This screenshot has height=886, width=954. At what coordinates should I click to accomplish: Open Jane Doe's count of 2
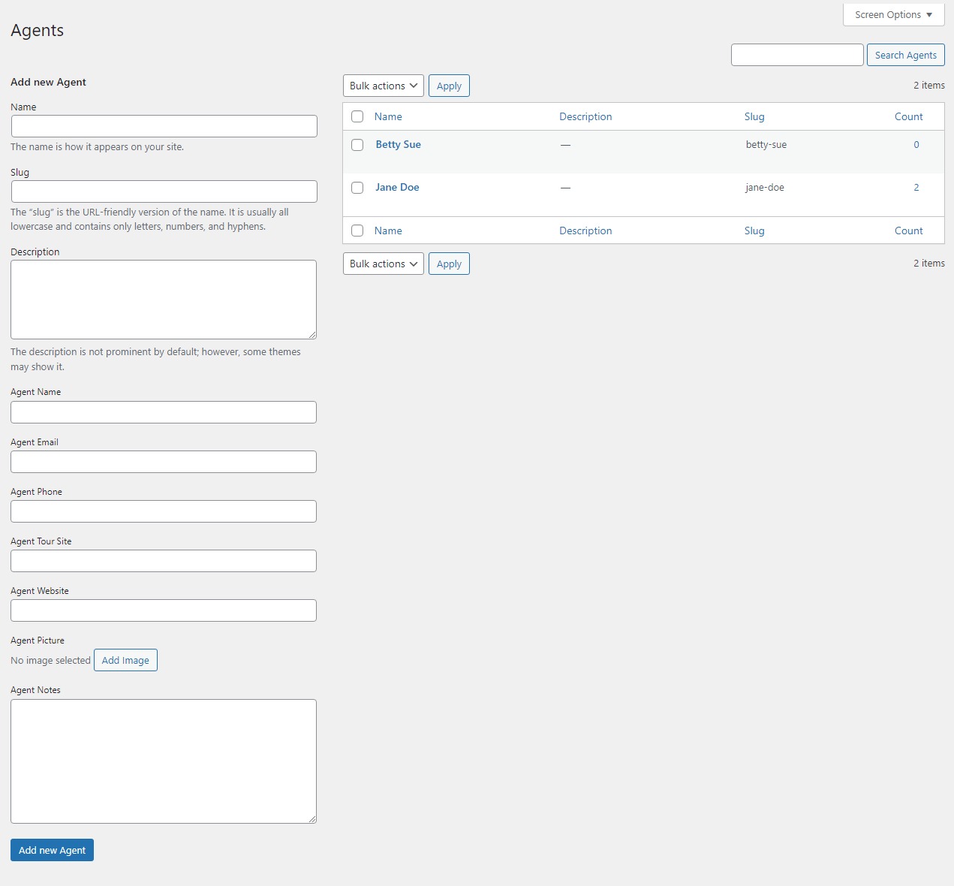coord(916,187)
